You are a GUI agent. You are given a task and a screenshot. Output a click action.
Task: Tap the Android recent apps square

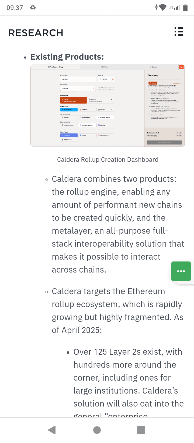(141, 430)
